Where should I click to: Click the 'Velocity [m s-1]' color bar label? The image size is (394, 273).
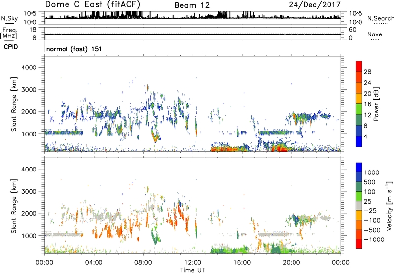pyautogui.click(x=389, y=205)
